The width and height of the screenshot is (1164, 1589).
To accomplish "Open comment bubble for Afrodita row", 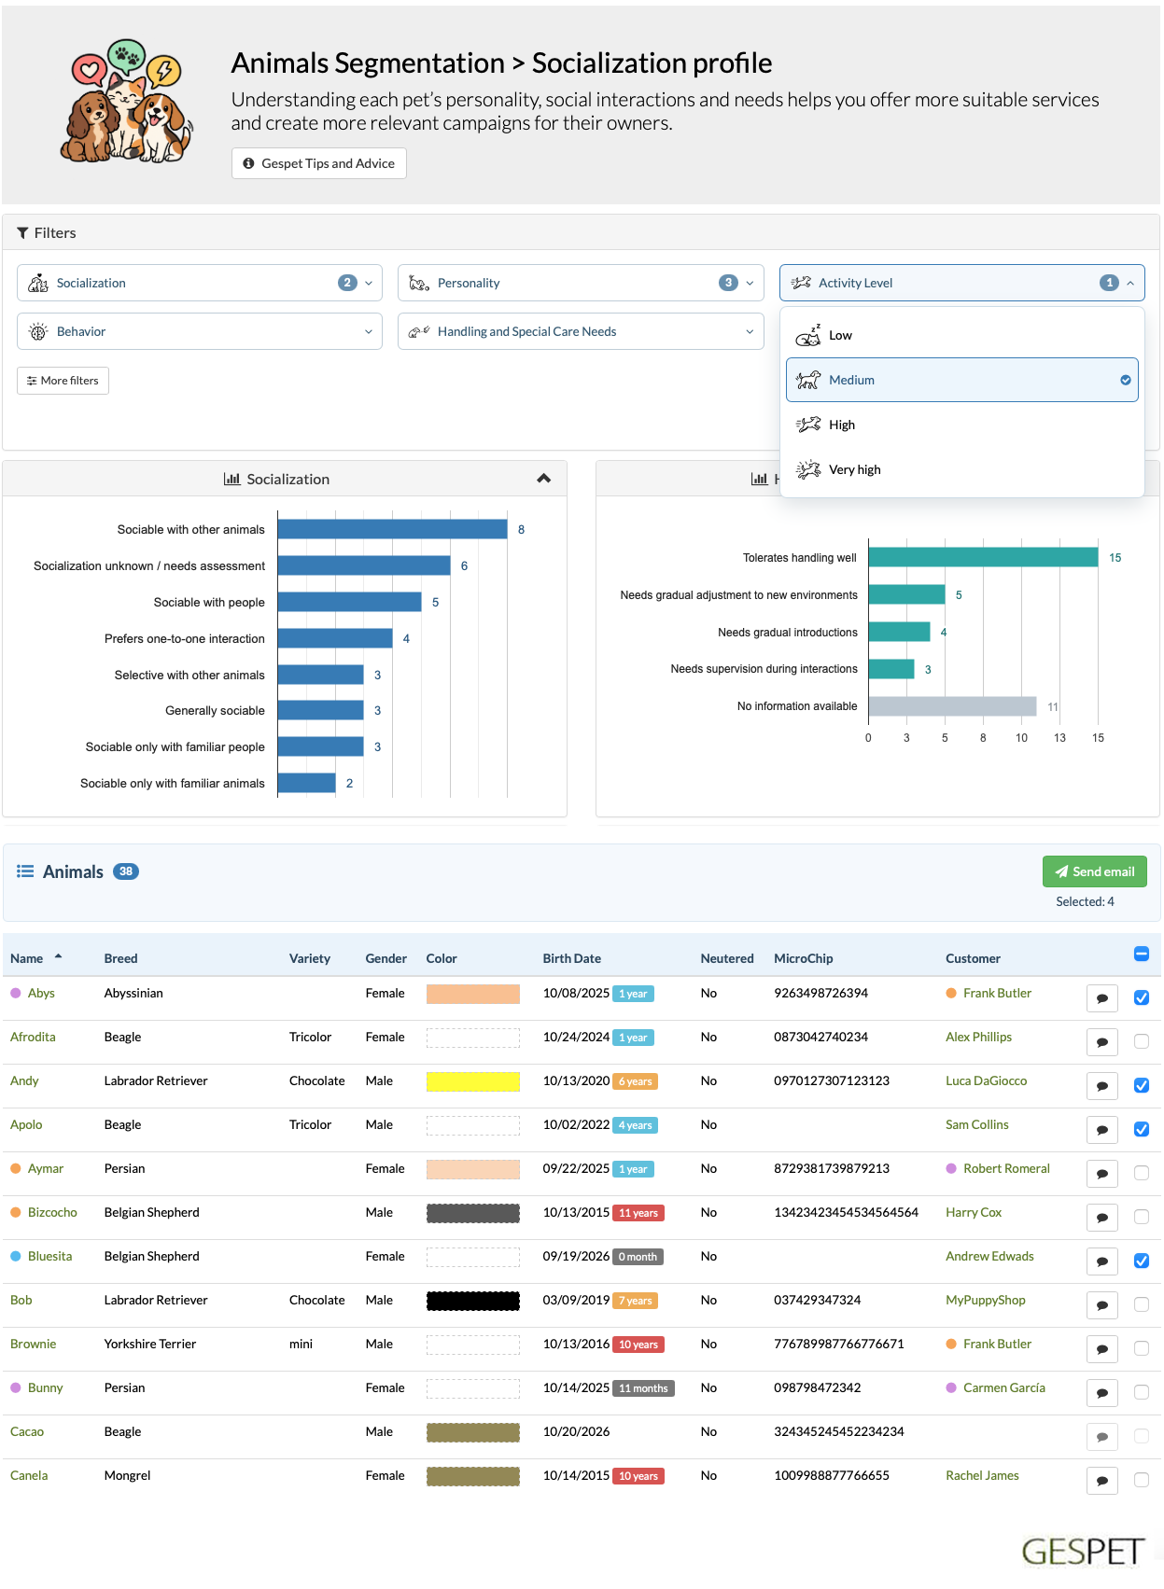I will [x=1102, y=1042].
